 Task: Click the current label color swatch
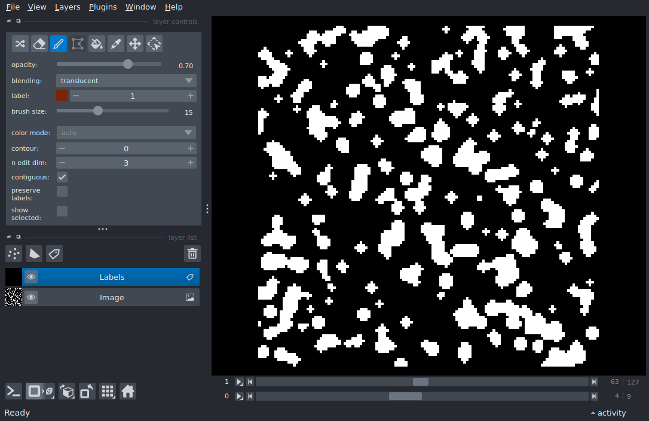click(62, 96)
